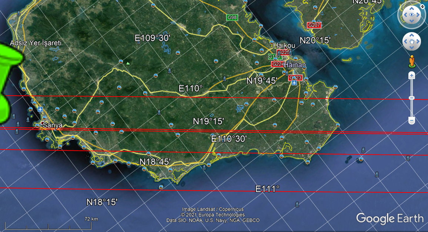Click the red G207 road shield
The width and height of the screenshot is (428, 232).
[x=314, y=25]
